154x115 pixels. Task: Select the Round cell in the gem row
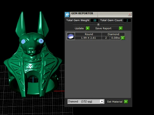coord(88,34)
